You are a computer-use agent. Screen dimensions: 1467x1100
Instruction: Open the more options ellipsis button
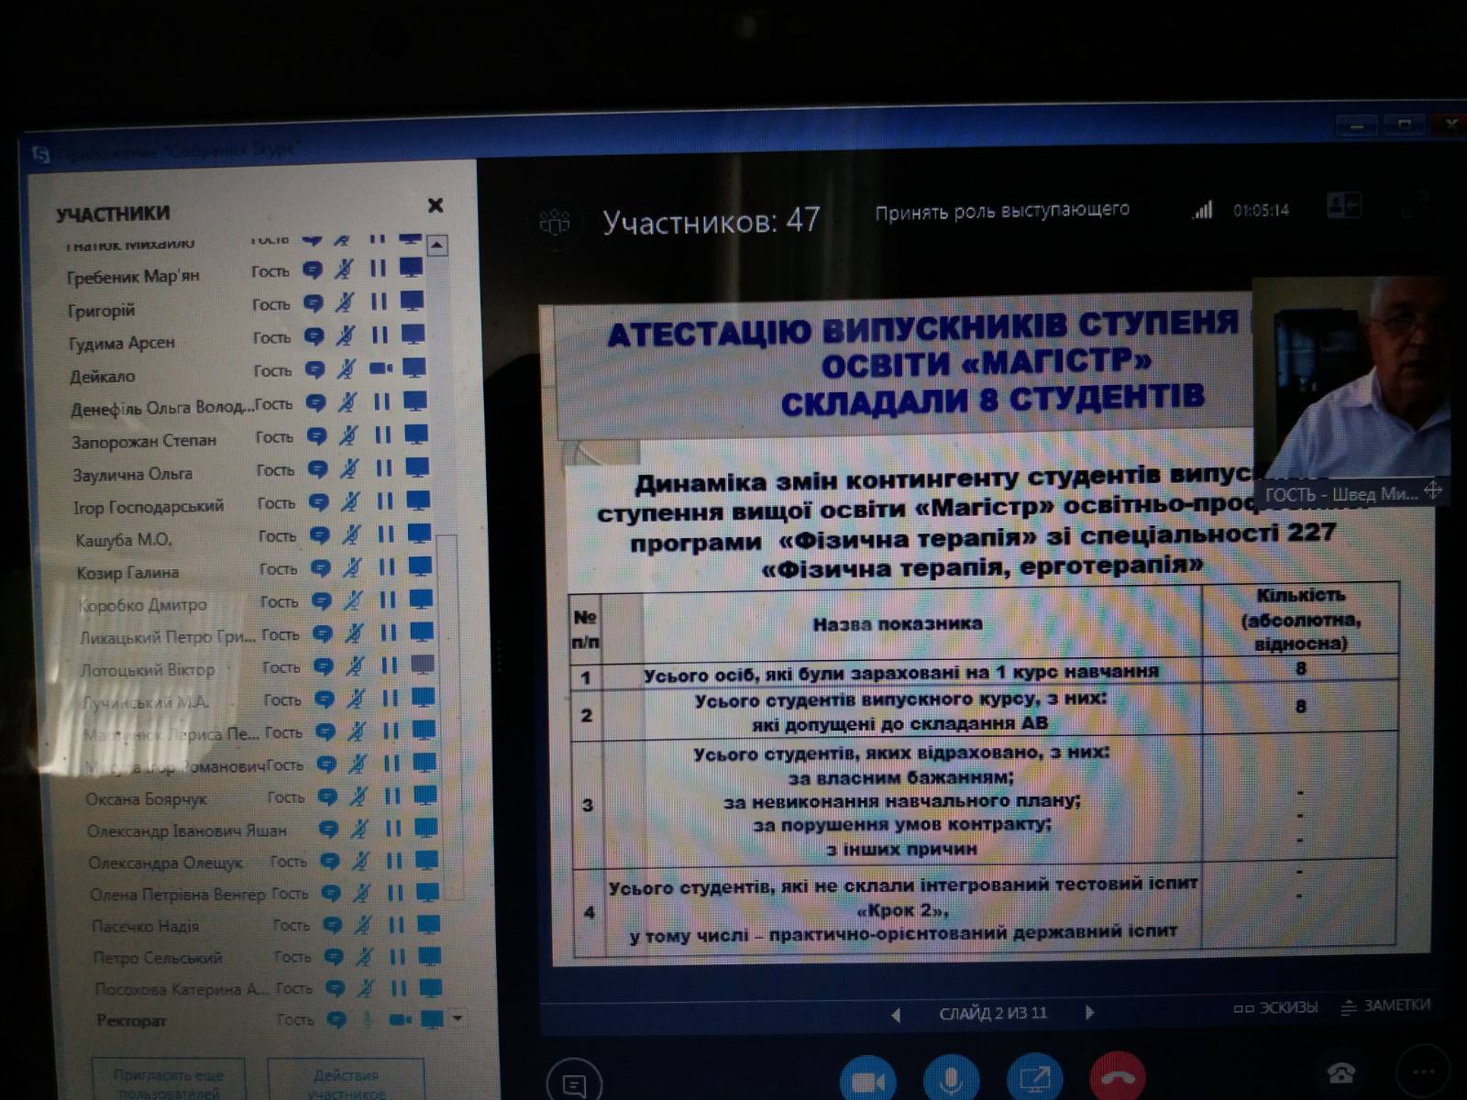[x=1422, y=1072]
